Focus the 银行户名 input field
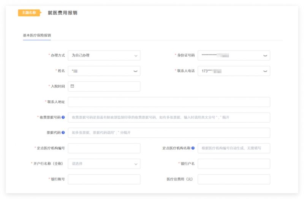304x199 pixels. [234, 164]
